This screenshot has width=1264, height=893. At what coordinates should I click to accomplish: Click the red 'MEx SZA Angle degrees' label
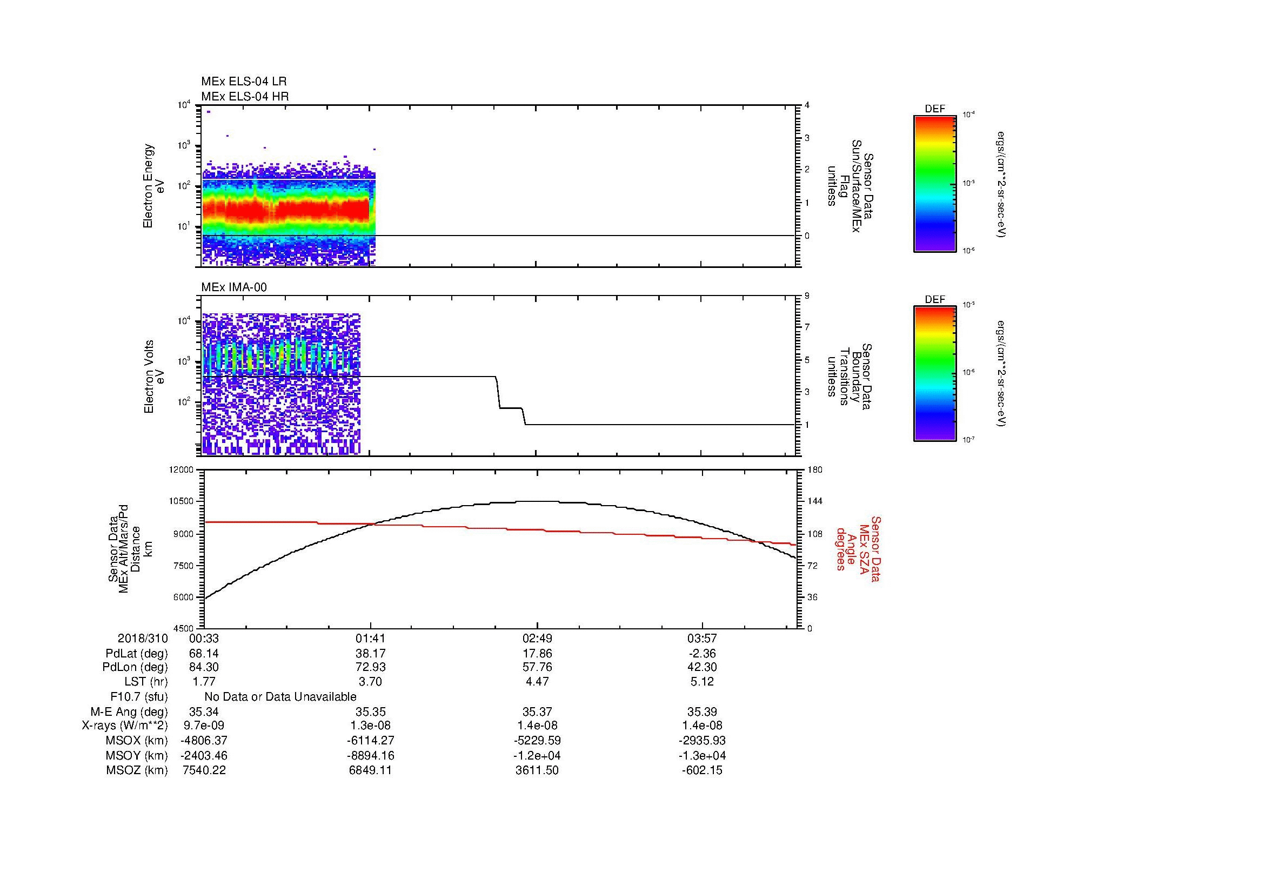click(858, 548)
